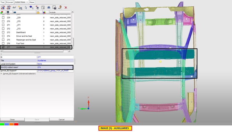Click the arrow cursor select icon
The width and height of the screenshot is (232, 132).
pyautogui.click(x=26, y=7)
